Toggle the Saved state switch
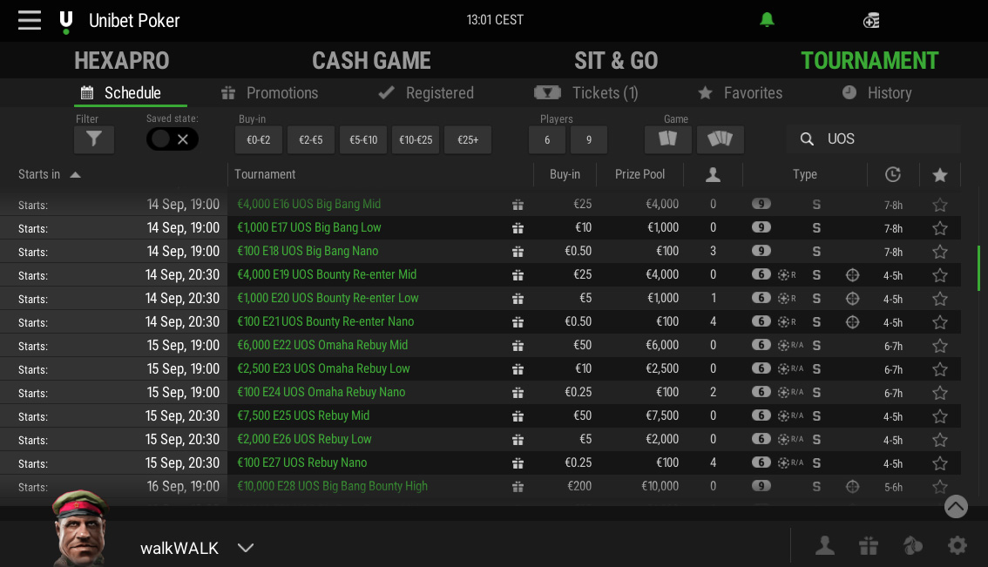Image resolution: width=988 pixels, height=567 pixels. 172,139
